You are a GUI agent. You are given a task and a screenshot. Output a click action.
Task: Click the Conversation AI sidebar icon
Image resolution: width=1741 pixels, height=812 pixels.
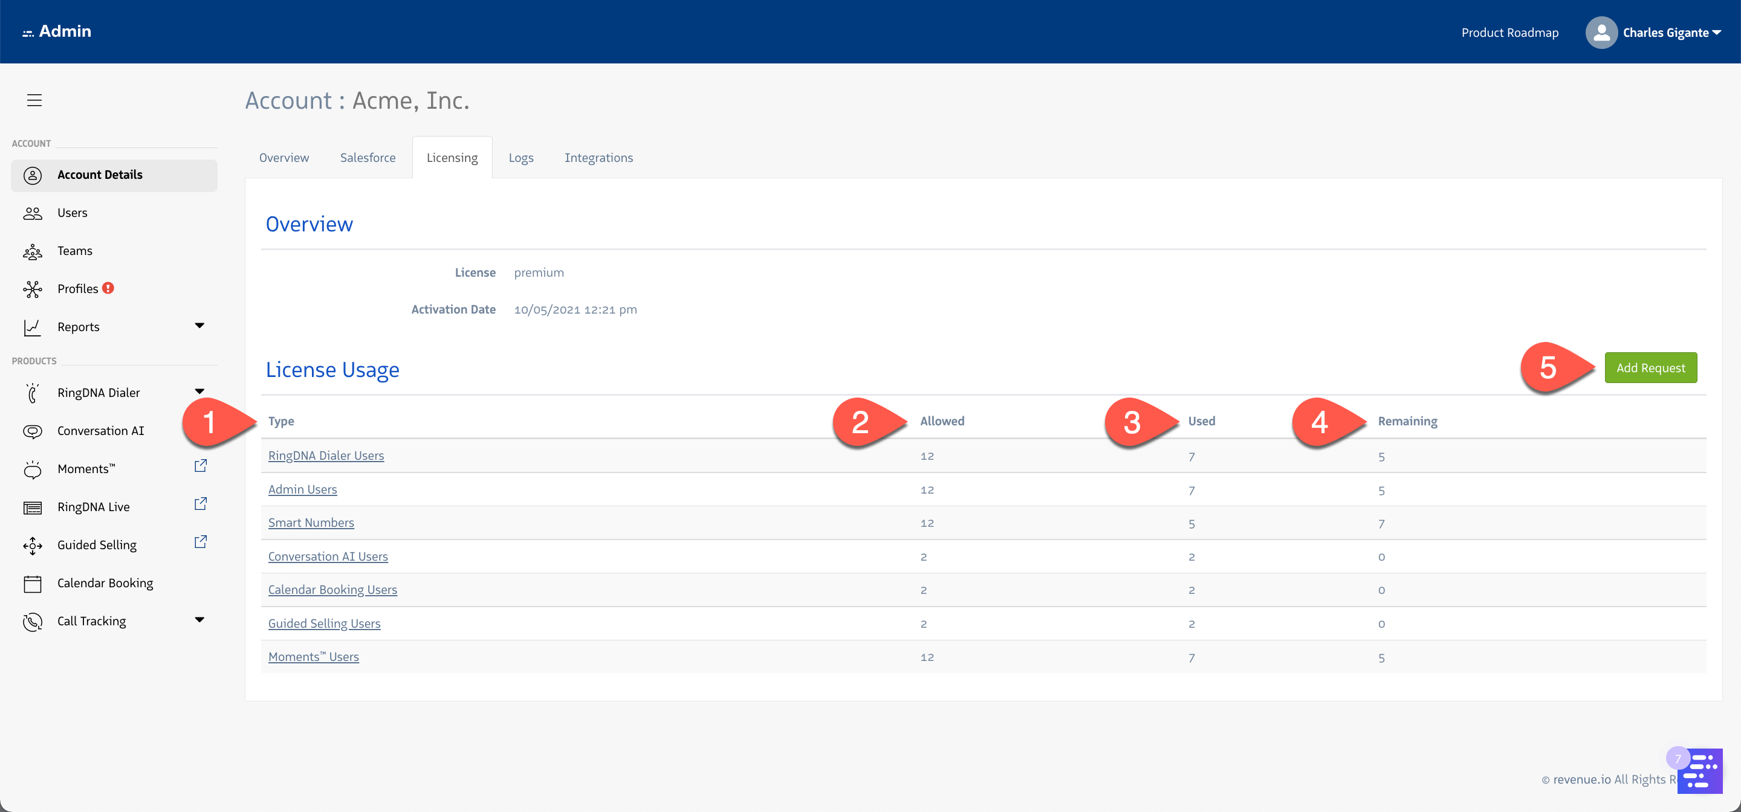coord(33,431)
